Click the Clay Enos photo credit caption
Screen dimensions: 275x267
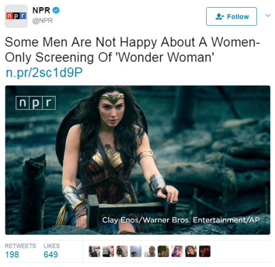pos(181,220)
